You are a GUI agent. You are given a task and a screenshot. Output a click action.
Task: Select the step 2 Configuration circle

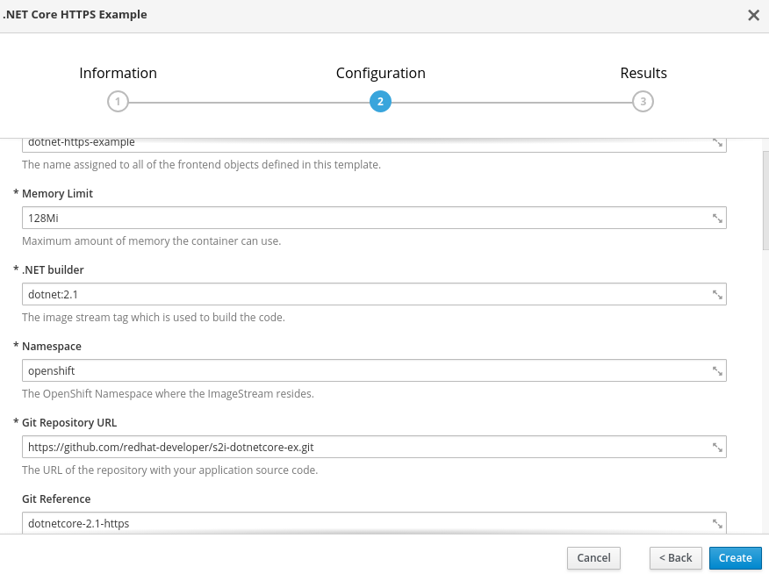pos(380,102)
